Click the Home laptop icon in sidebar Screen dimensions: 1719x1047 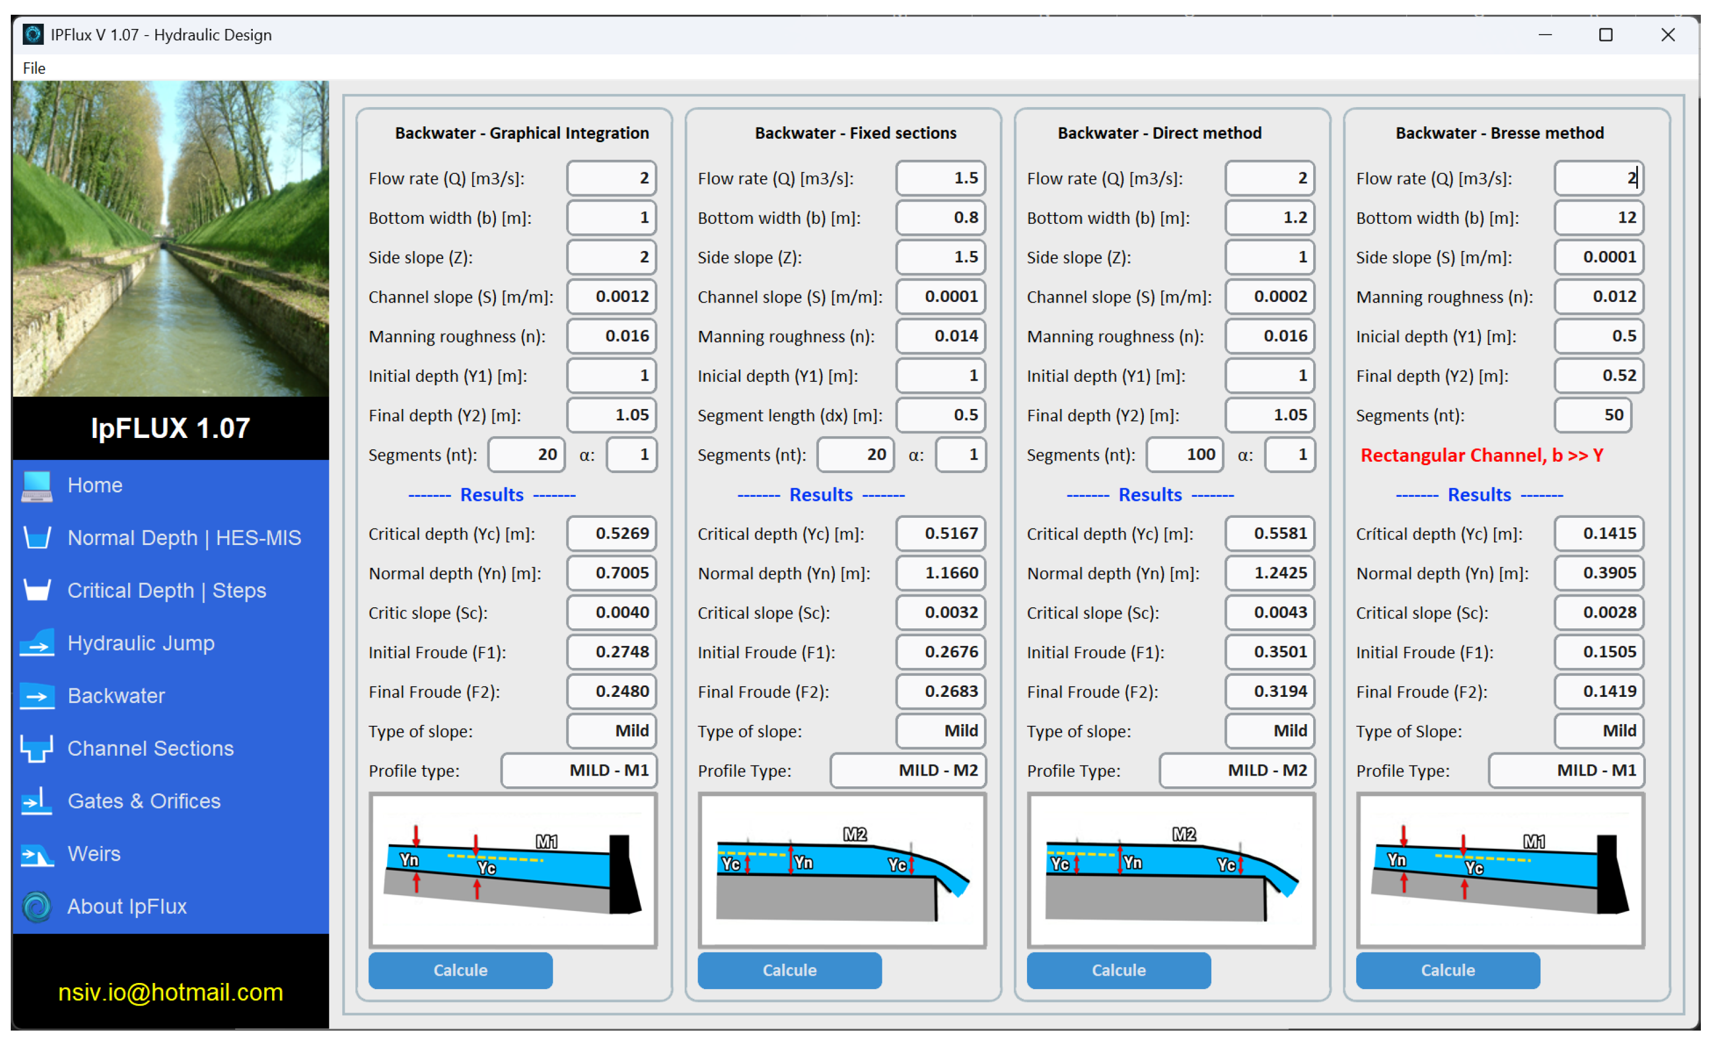point(36,486)
